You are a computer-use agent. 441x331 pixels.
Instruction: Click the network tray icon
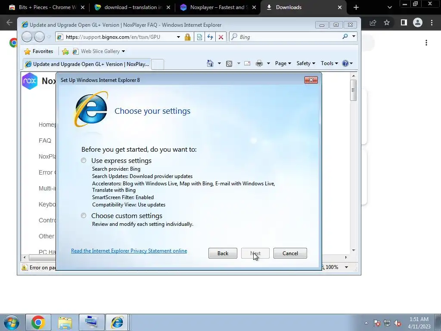[x=387, y=323]
